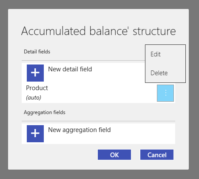Screen dimensions: 199x179
Task: Click empty popup area between Edit and Delete
Action: tap(165, 64)
